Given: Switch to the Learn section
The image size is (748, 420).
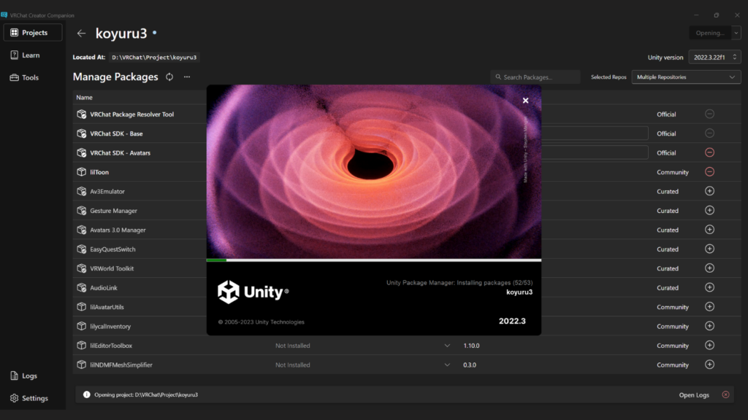Looking at the screenshot, I should pyautogui.click(x=31, y=55).
